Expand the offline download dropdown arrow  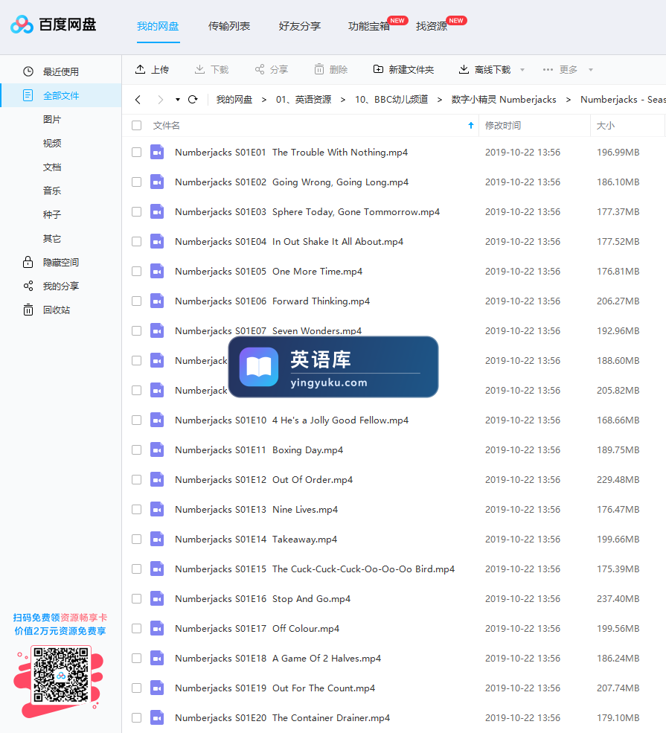522,70
